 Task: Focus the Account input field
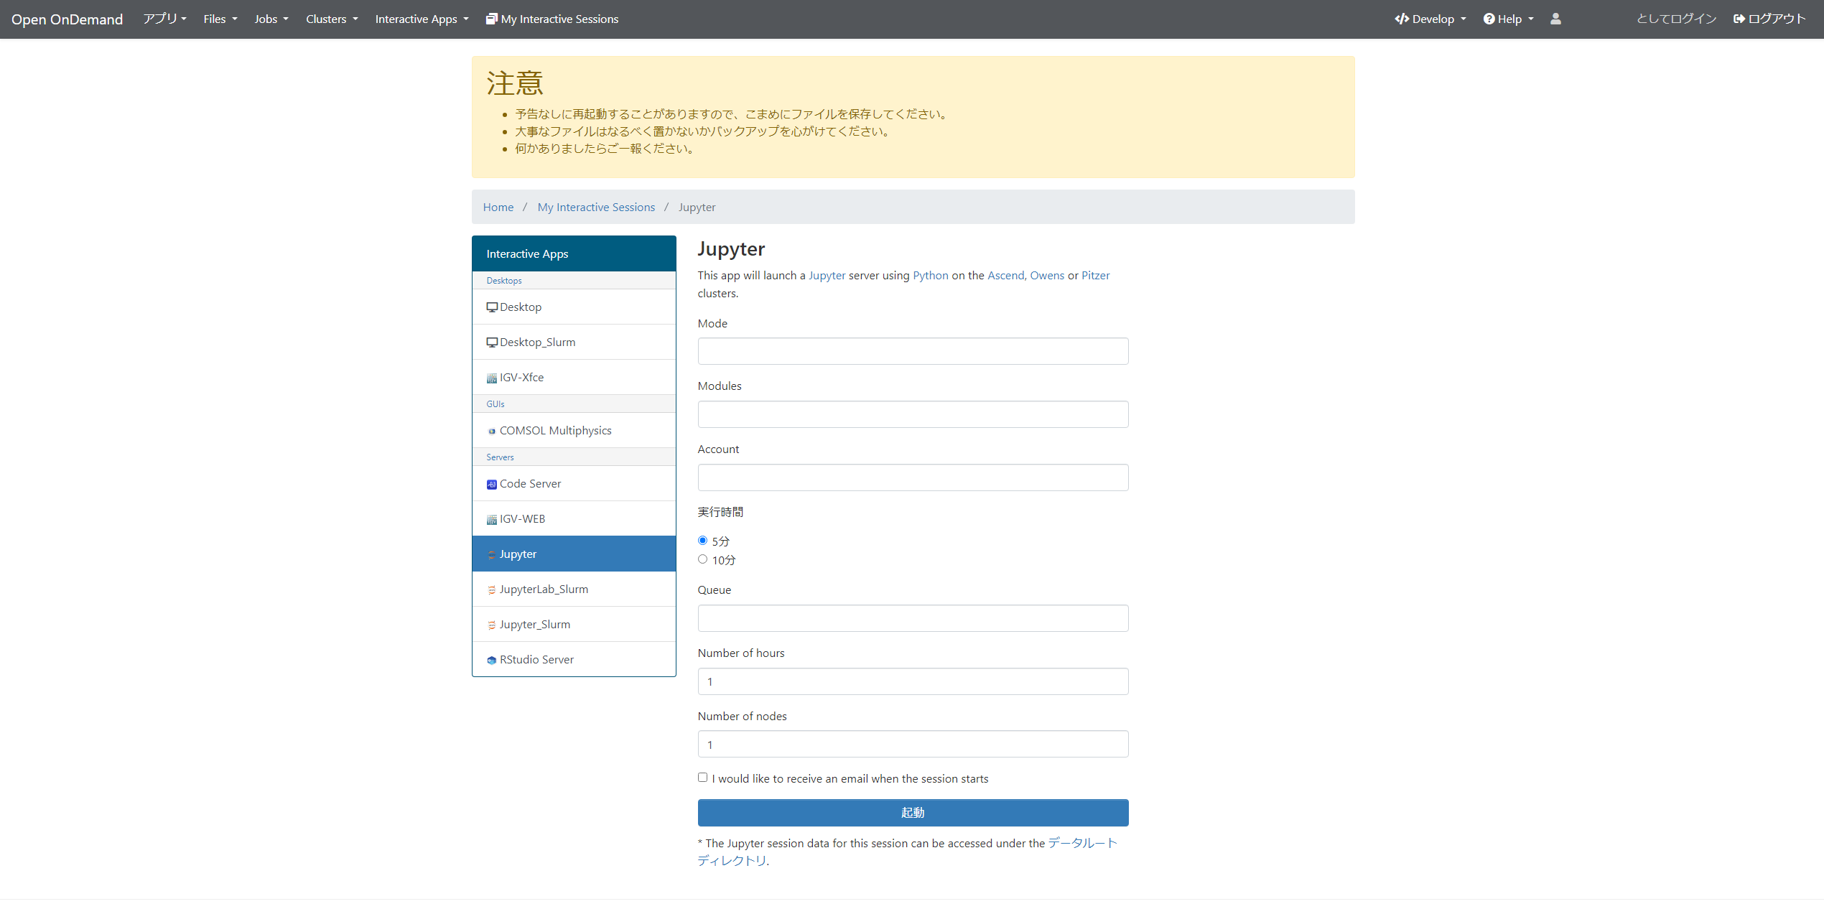pyautogui.click(x=913, y=477)
